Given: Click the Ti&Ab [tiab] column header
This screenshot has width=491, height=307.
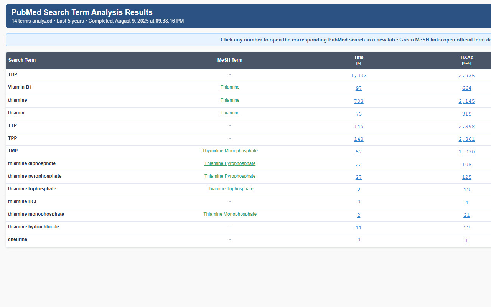Looking at the screenshot, I should (x=466, y=60).
